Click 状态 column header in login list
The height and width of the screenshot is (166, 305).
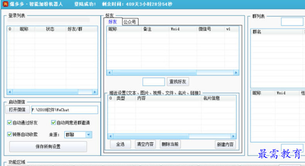pyautogui.click(x=50, y=29)
